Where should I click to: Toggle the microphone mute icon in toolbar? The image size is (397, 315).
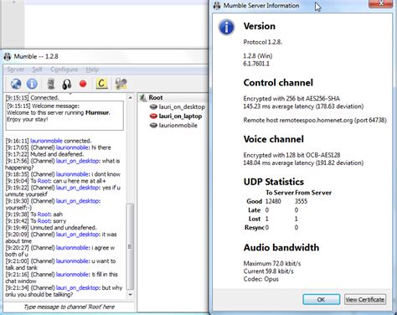point(51,84)
